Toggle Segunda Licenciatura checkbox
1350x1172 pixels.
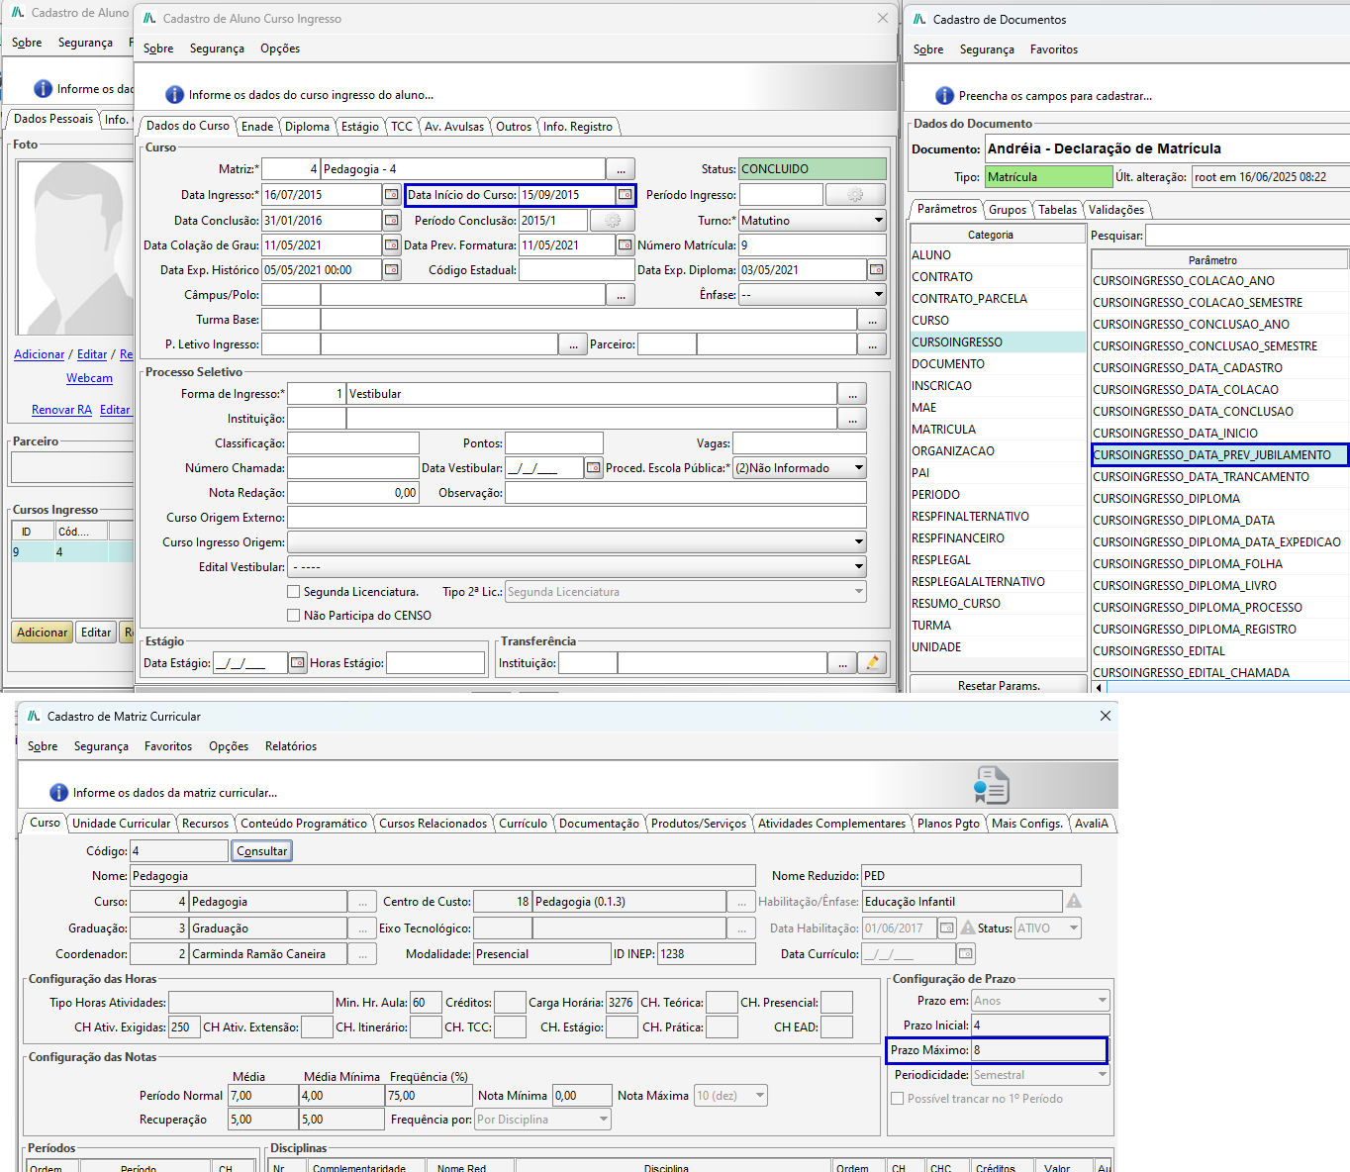click(293, 592)
